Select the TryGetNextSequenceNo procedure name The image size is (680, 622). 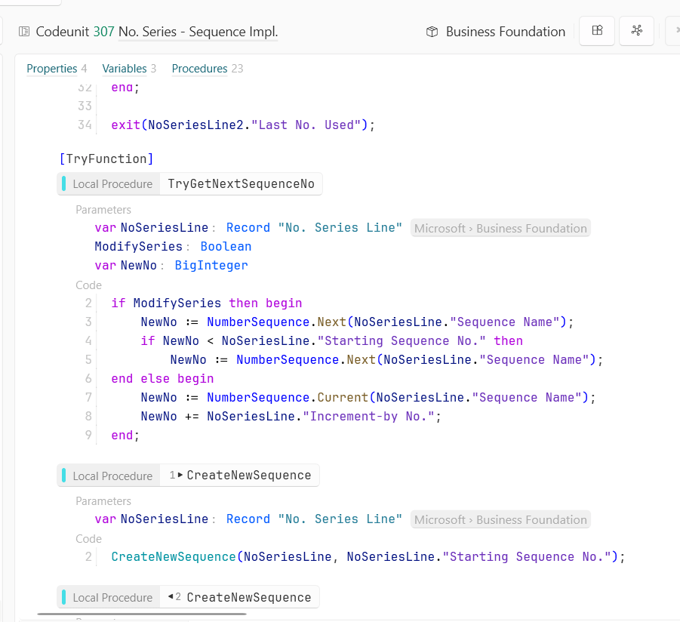pos(241,184)
